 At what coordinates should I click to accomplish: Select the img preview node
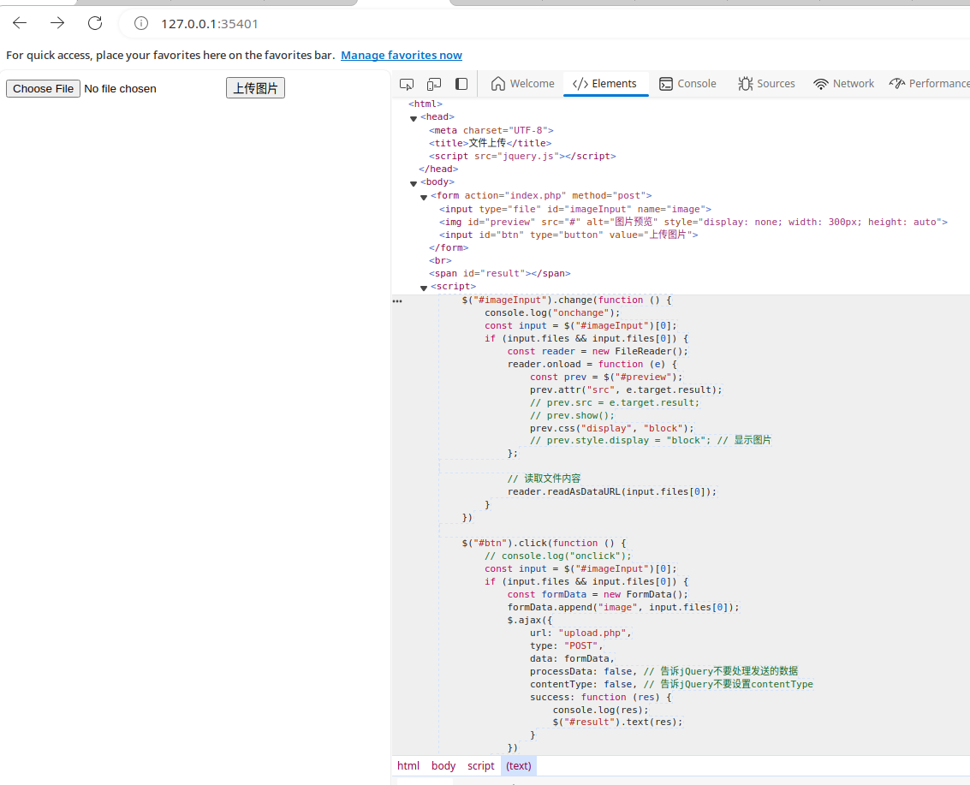pyautogui.click(x=693, y=222)
